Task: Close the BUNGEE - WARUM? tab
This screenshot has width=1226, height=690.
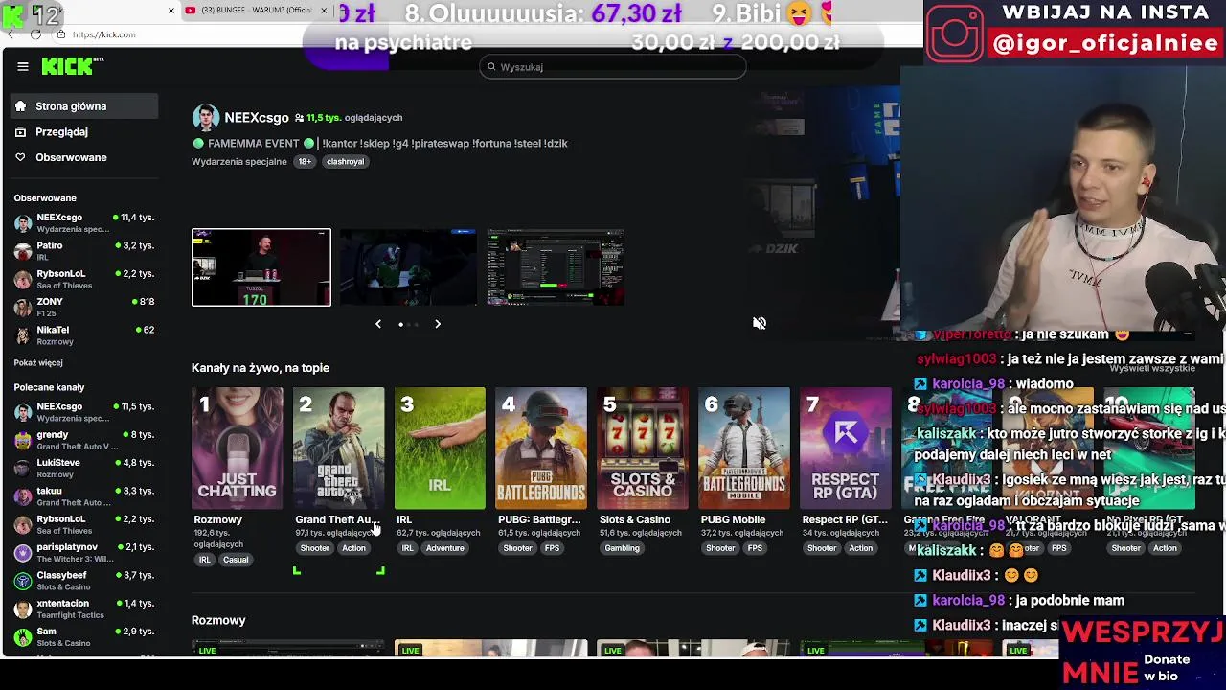Action: (x=324, y=11)
